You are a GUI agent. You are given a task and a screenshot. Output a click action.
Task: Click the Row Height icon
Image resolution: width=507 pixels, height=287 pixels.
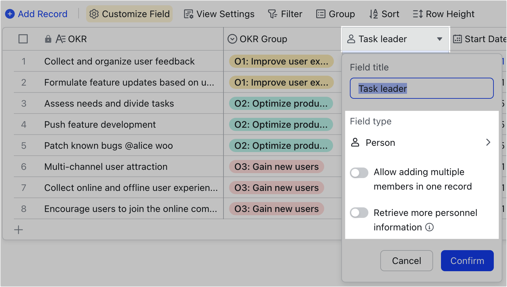(418, 14)
